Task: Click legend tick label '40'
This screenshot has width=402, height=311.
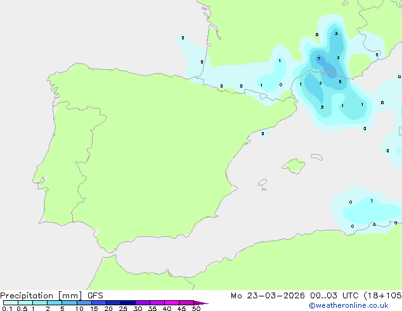Action: 167,308
